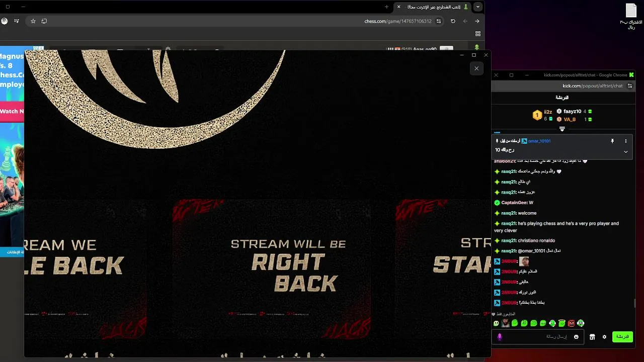Open pinned message three-dot options menu
The width and height of the screenshot is (644, 362).
626,141
